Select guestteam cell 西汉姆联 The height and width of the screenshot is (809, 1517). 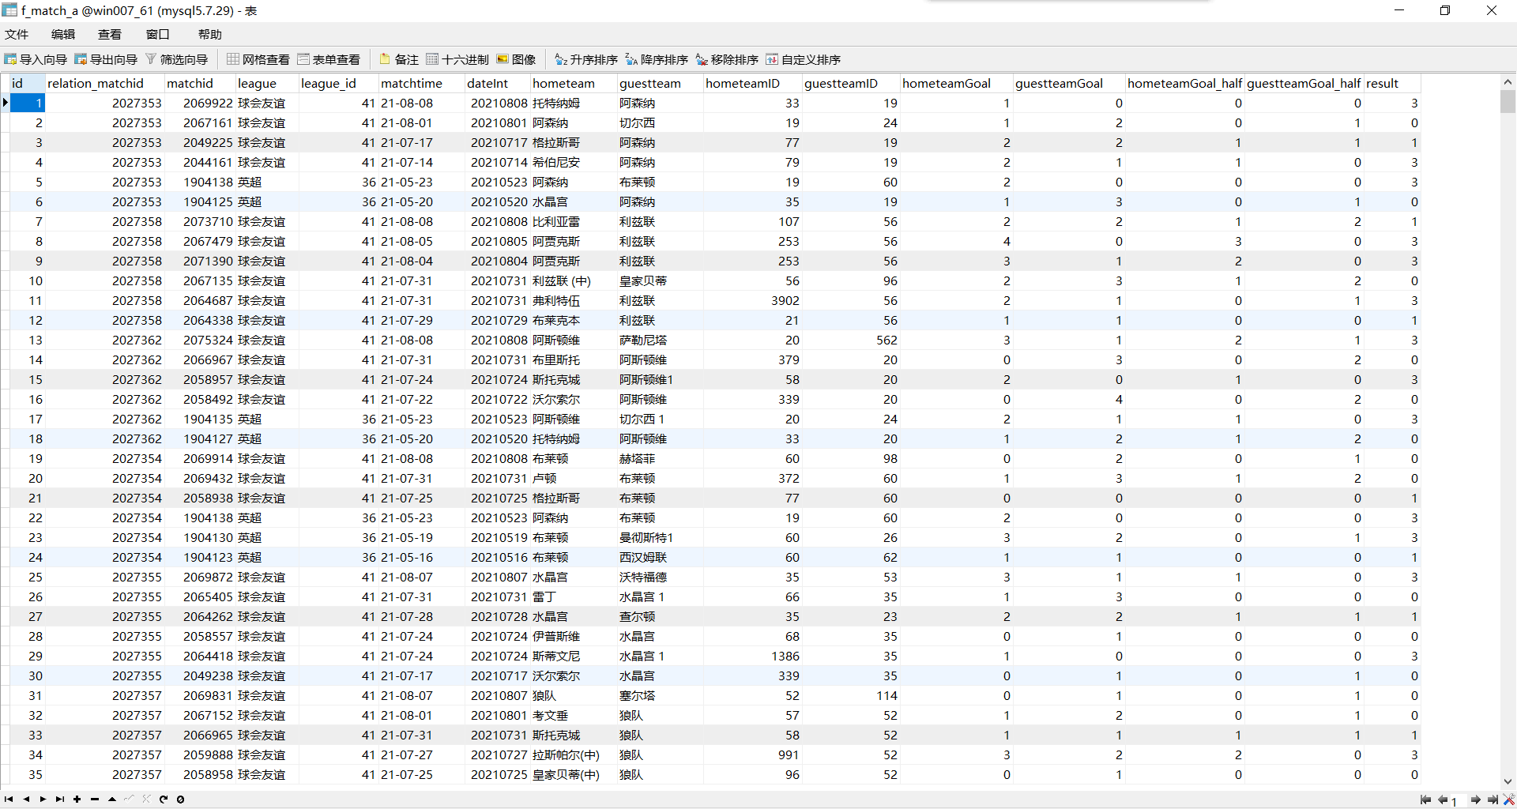coord(661,557)
